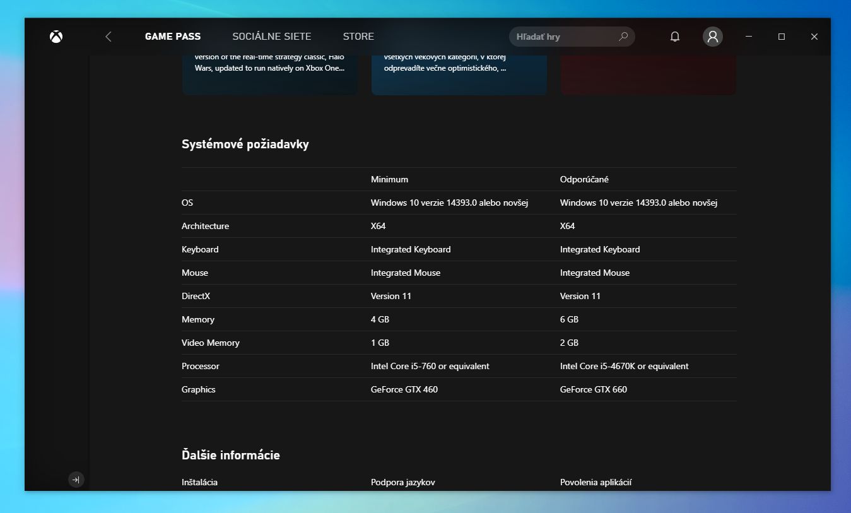The height and width of the screenshot is (513, 851).
Task: Select GeForce GTX 460 graphics text
Action: 404,389
